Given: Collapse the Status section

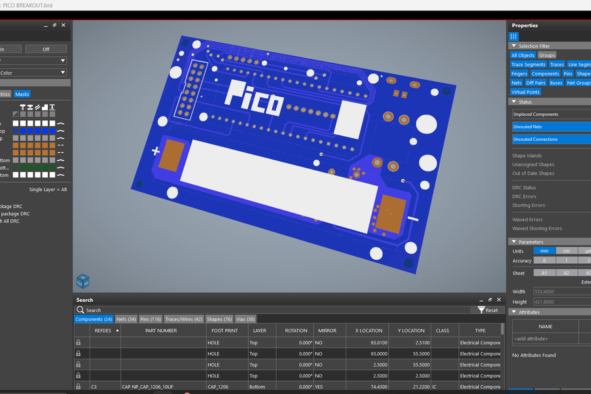Looking at the screenshot, I should [514, 102].
